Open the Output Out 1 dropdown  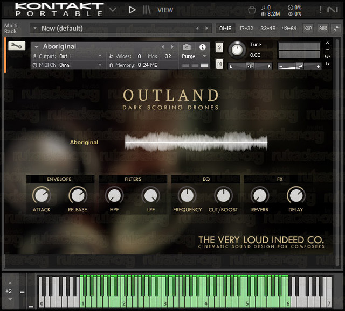click(68, 56)
